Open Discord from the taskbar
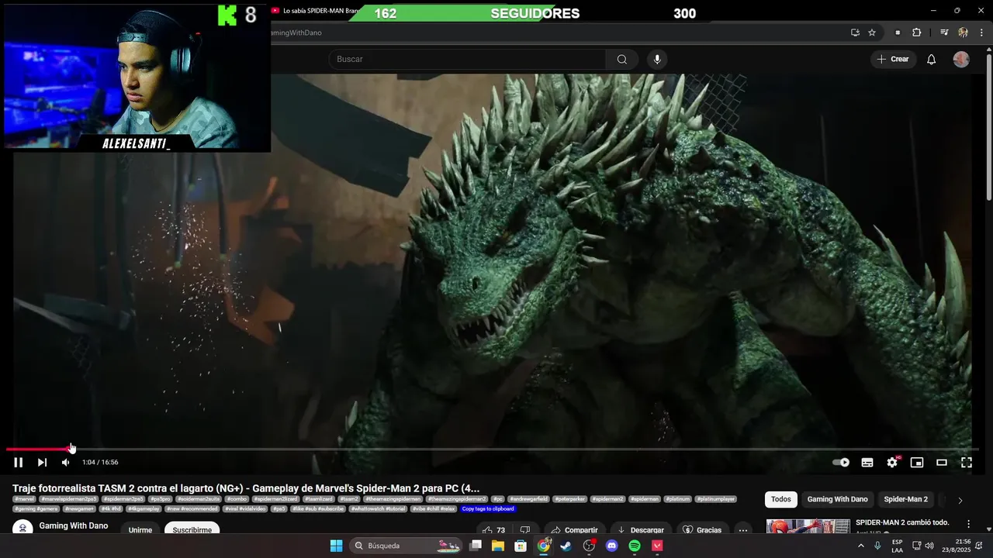This screenshot has height=558, width=993. (x=612, y=546)
